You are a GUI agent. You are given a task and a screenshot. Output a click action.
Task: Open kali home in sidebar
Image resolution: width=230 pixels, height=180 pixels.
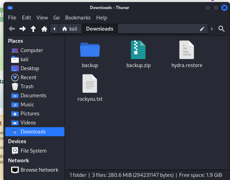(x=35, y=59)
